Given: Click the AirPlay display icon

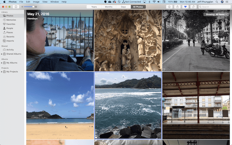Looking at the screenshot, I should pos(144,2).
